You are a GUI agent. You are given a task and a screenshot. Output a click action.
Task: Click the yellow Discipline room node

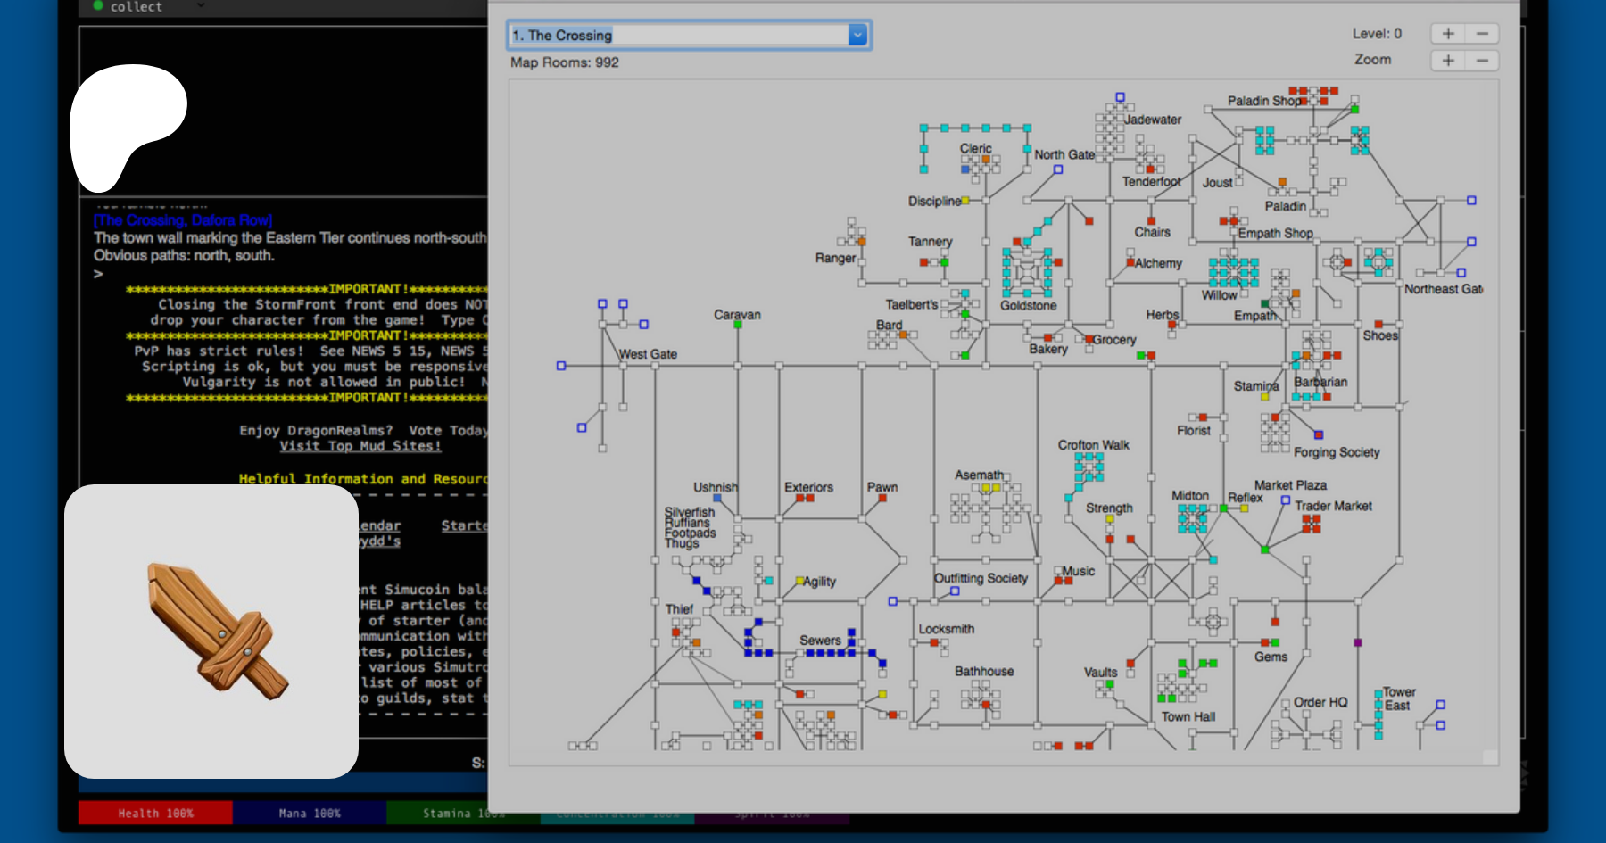point(965,201)
